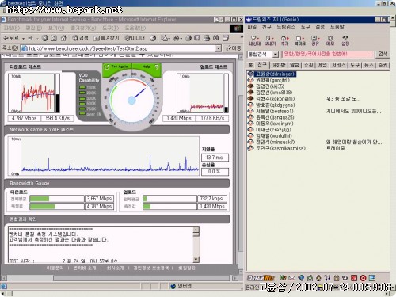
Task: Open the 메모 memo icon in Genie
Action: point(330,40)
